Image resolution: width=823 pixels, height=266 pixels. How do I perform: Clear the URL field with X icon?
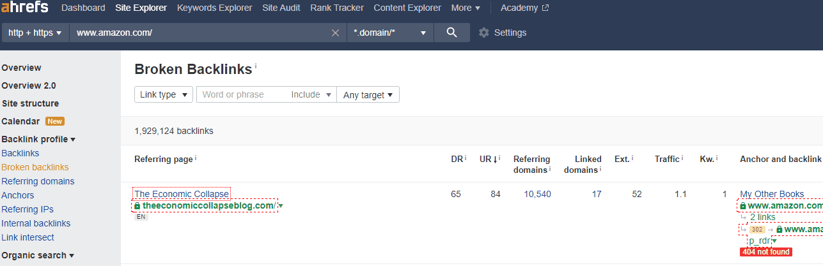(x=335, y=33)
